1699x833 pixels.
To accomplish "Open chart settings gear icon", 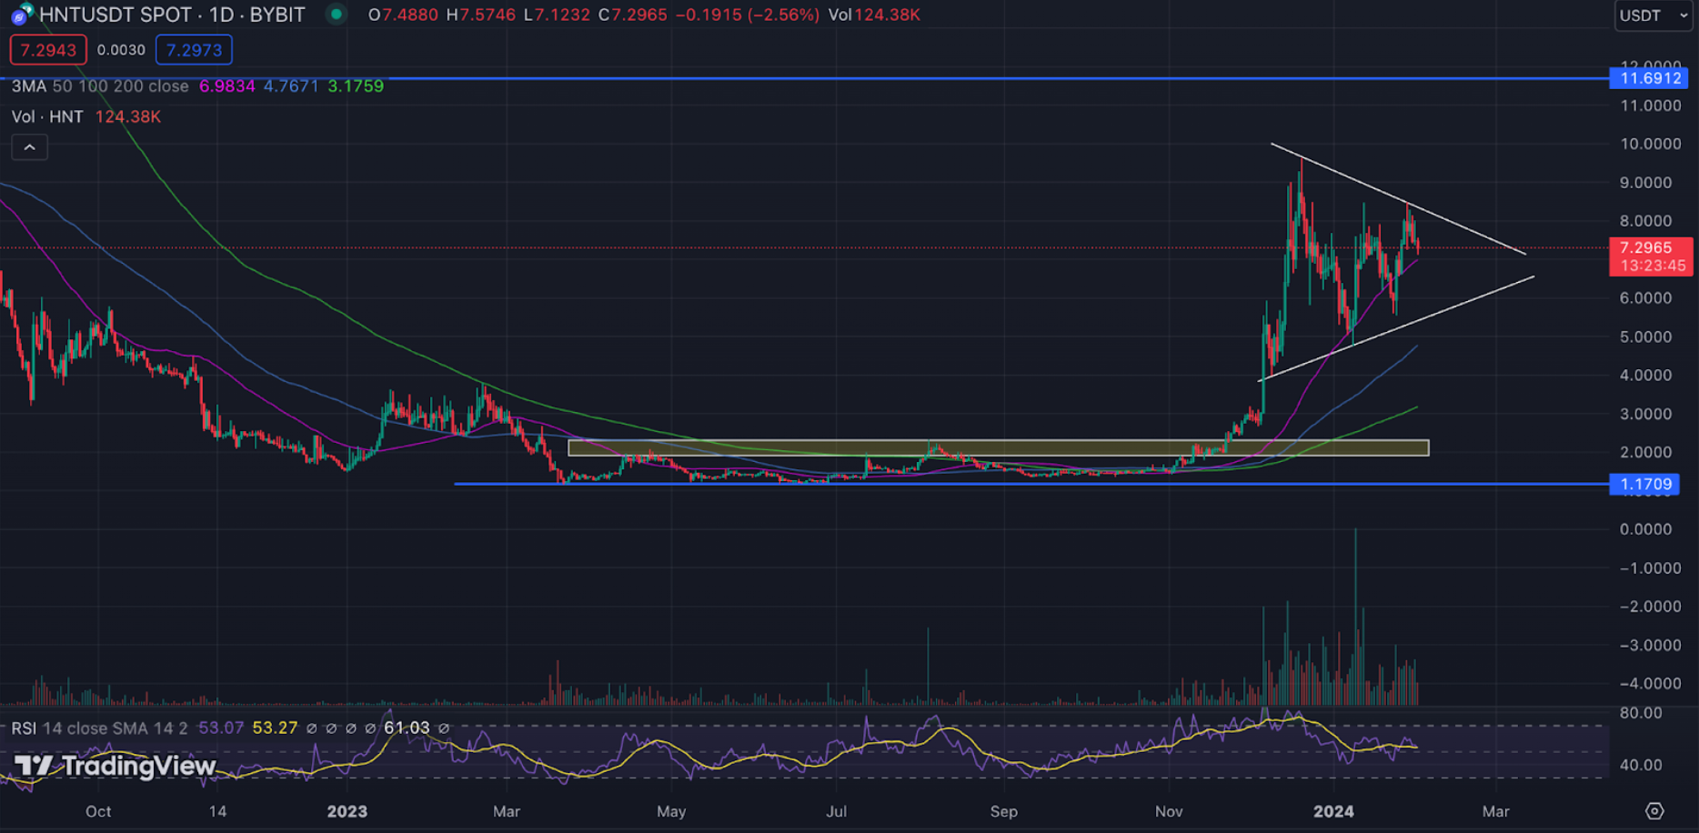I will tap(1654, 810).
